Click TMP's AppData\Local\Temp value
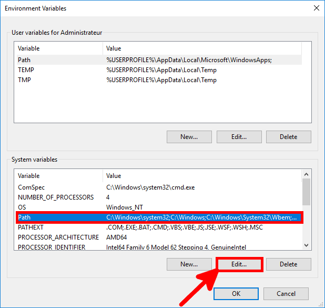325x308 pixels. 161,80
